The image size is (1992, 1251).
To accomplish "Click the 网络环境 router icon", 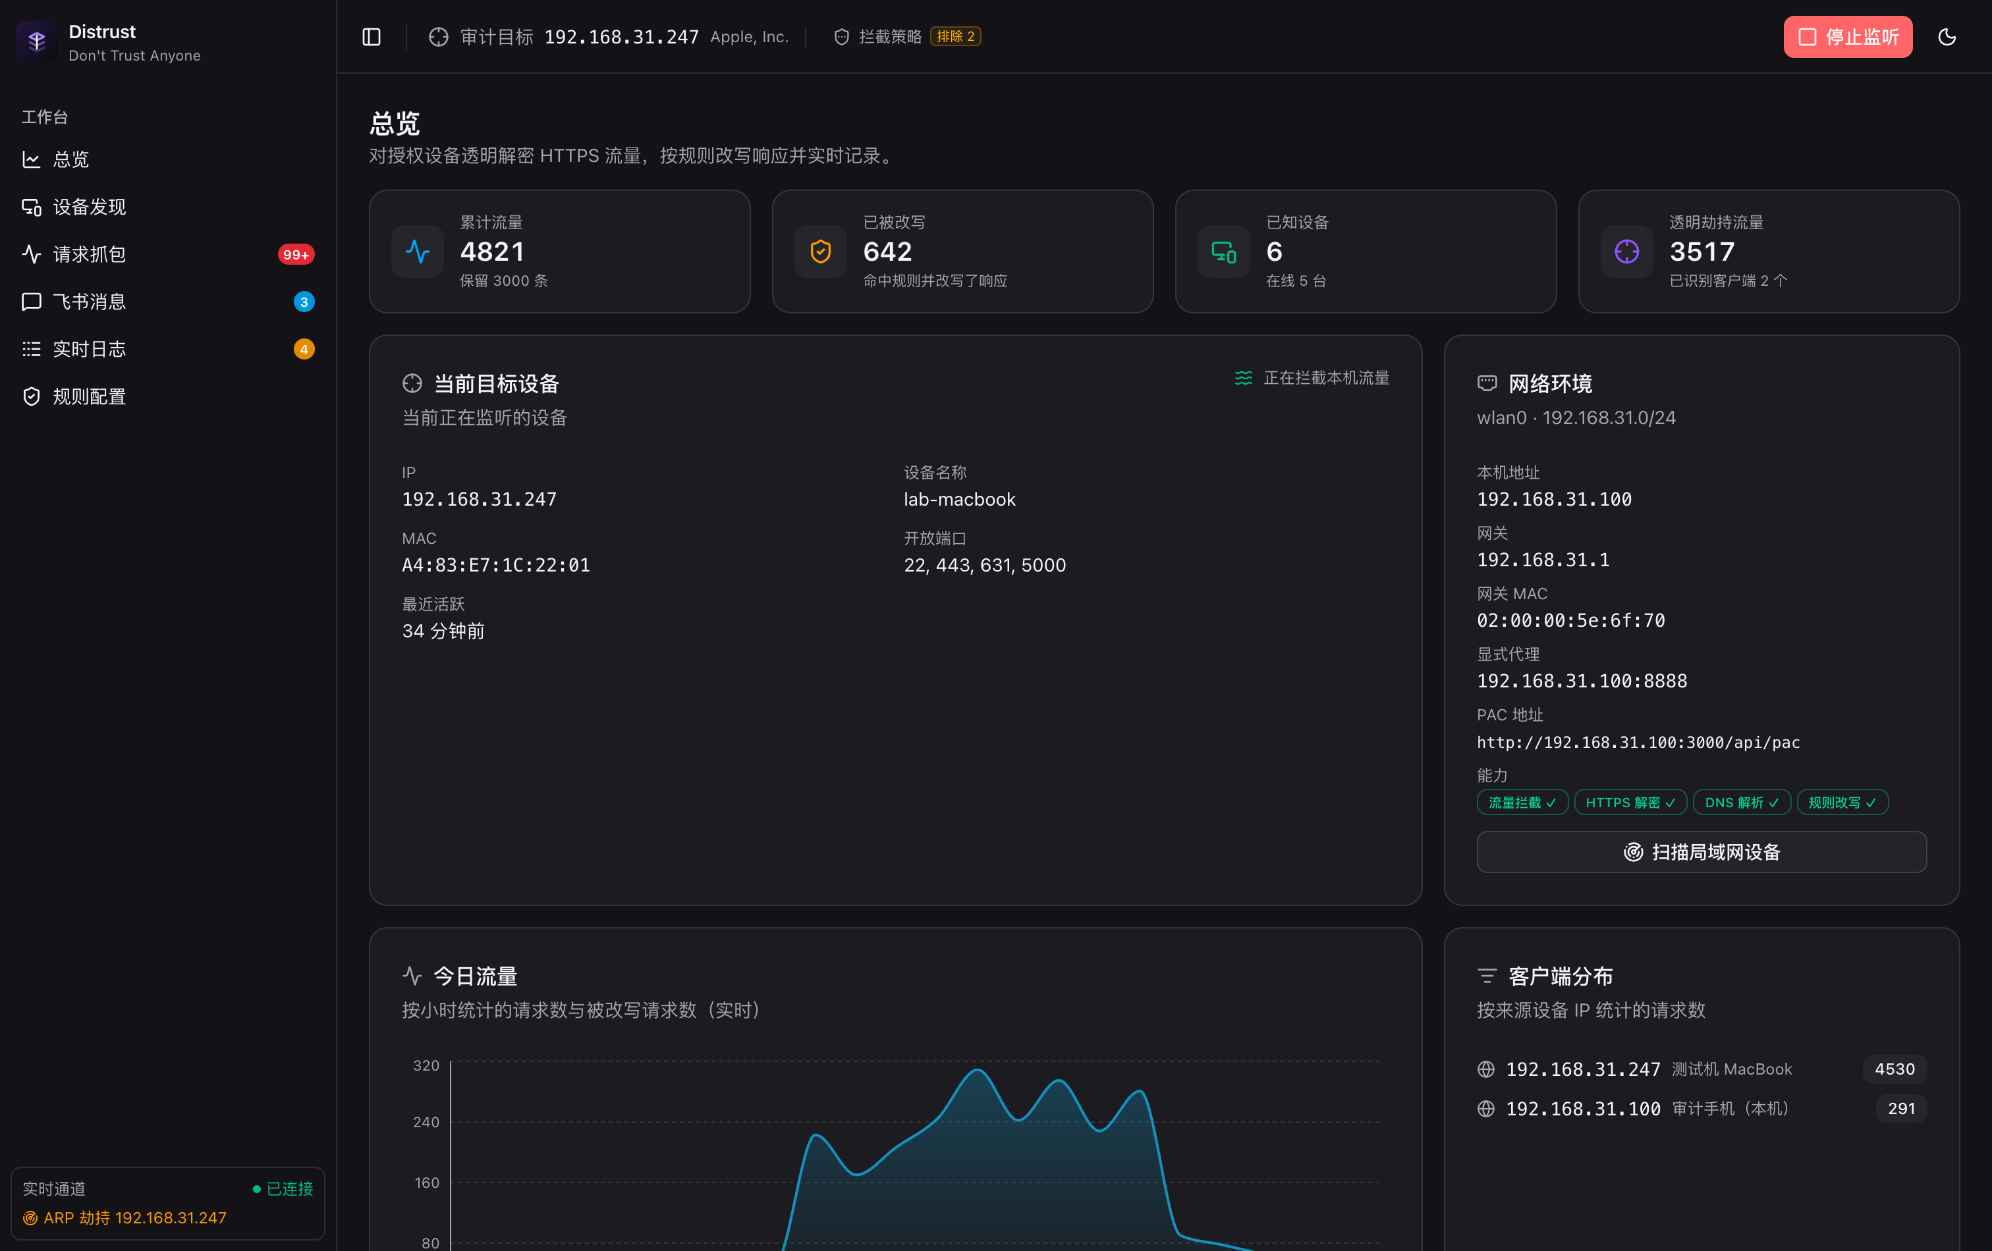I will click(1487, 384).
